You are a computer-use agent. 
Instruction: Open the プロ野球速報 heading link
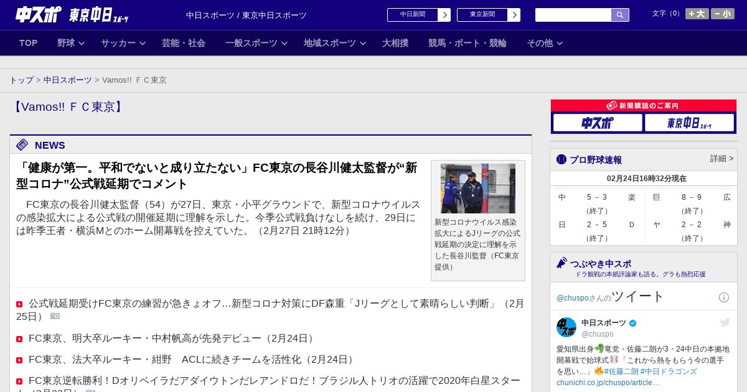tap(596, 159)
